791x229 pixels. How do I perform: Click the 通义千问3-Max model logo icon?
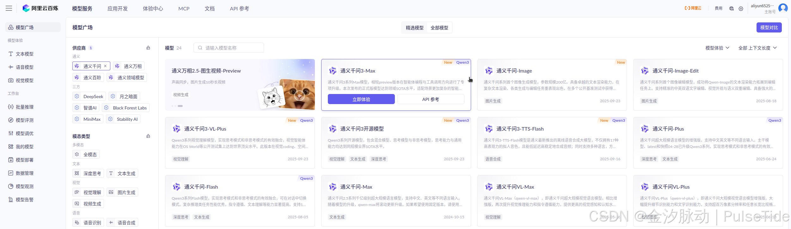tap(333, 71)
